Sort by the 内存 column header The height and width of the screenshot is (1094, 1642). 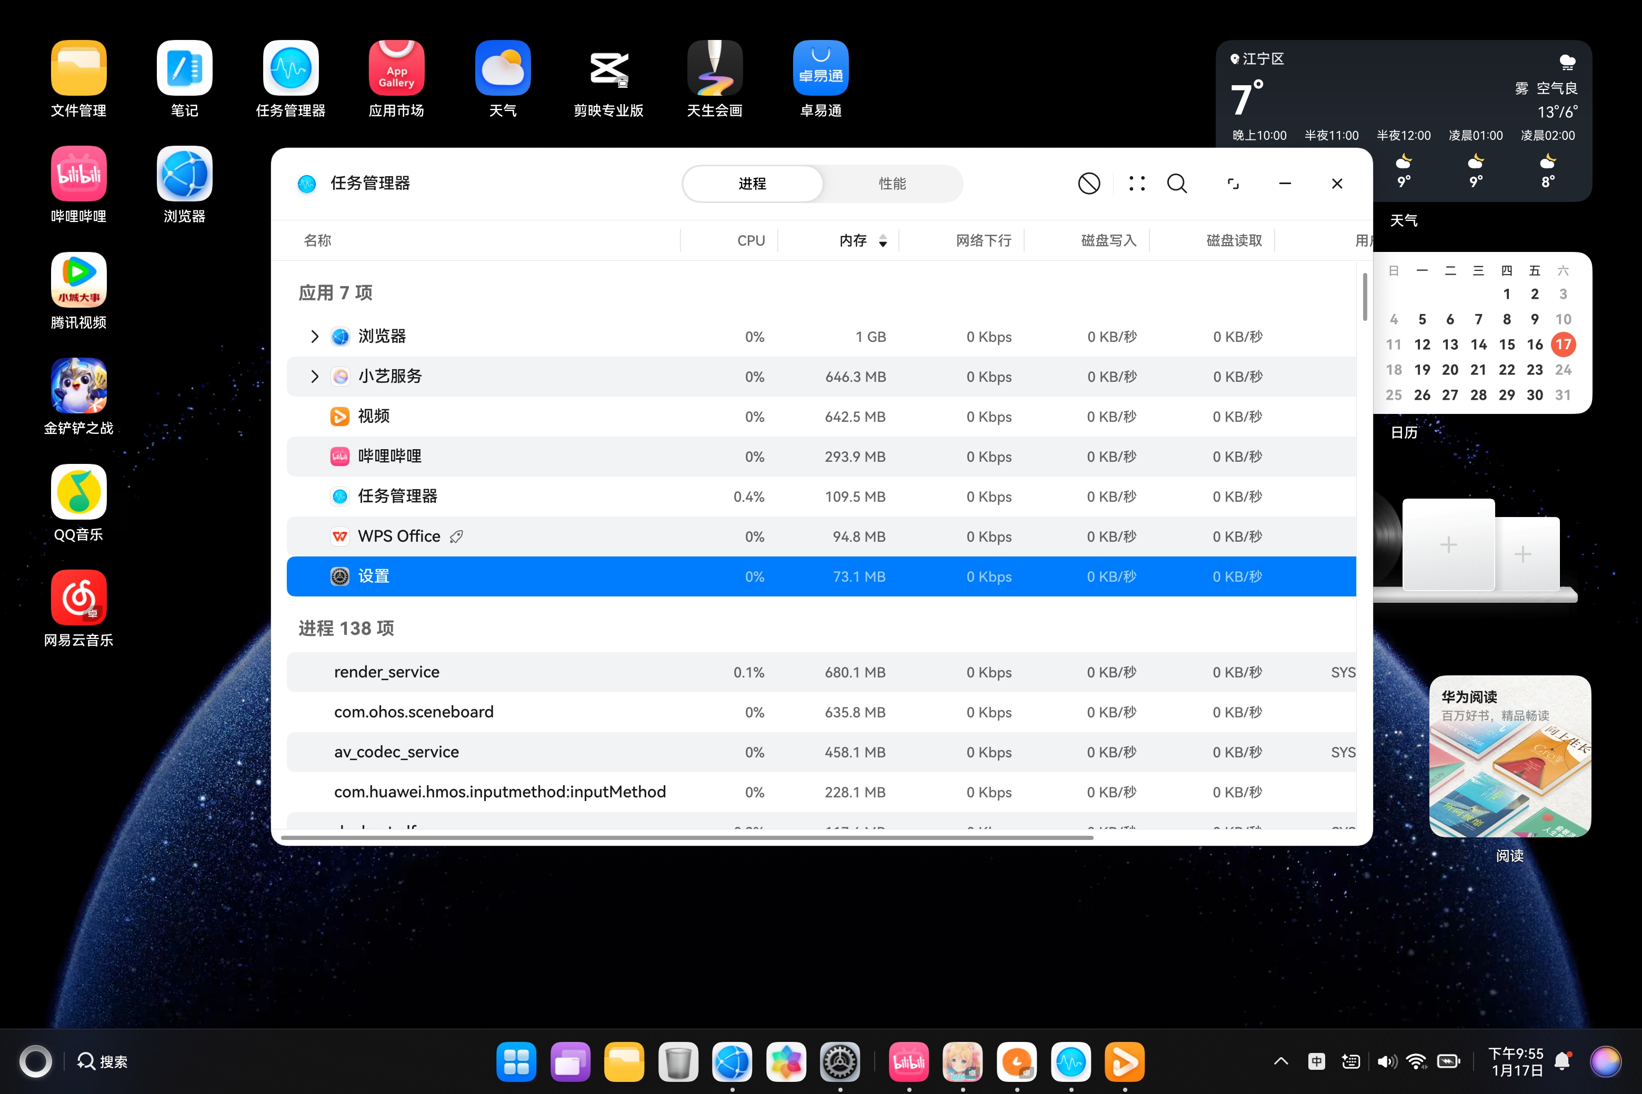tap(853, 241)
